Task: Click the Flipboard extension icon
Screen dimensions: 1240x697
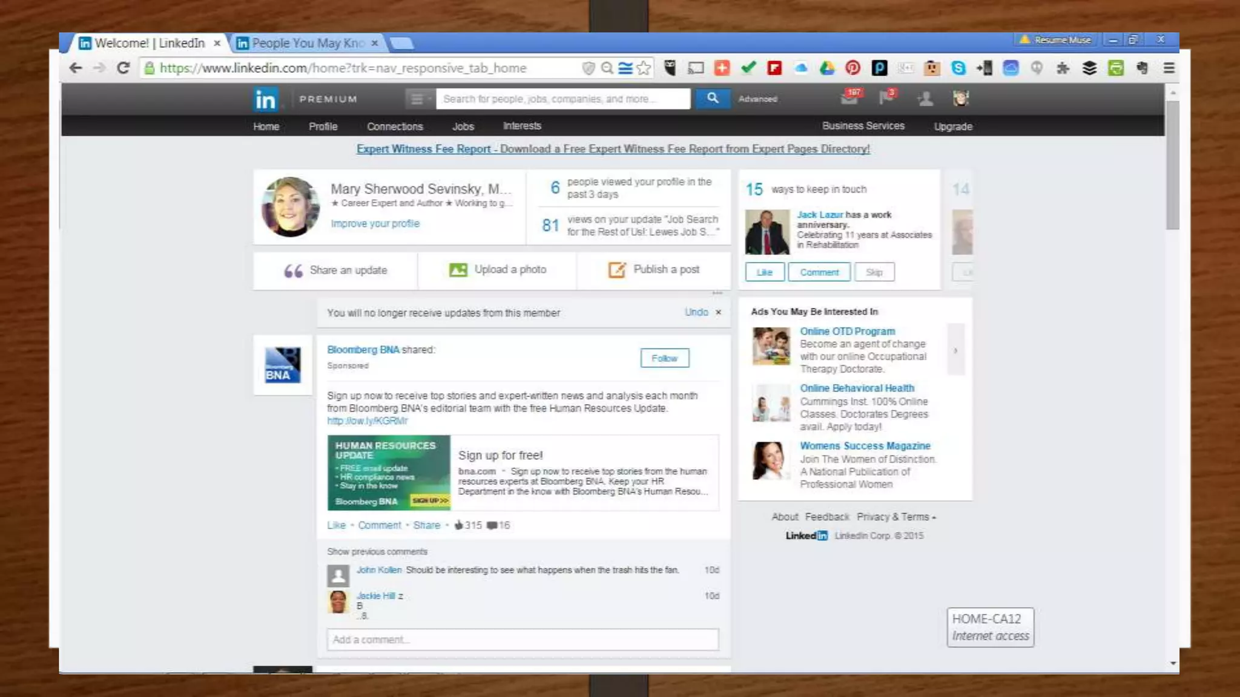Action: click(x=774, y=68)
